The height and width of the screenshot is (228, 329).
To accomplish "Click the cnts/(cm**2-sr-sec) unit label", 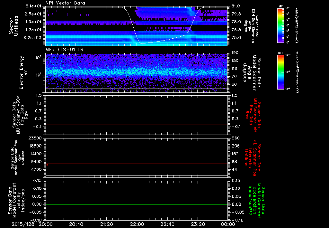I will (297, 25).
